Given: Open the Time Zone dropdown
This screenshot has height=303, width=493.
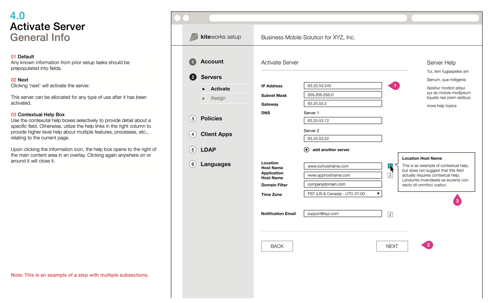Looking at the screenshot, I should point(343,194).
